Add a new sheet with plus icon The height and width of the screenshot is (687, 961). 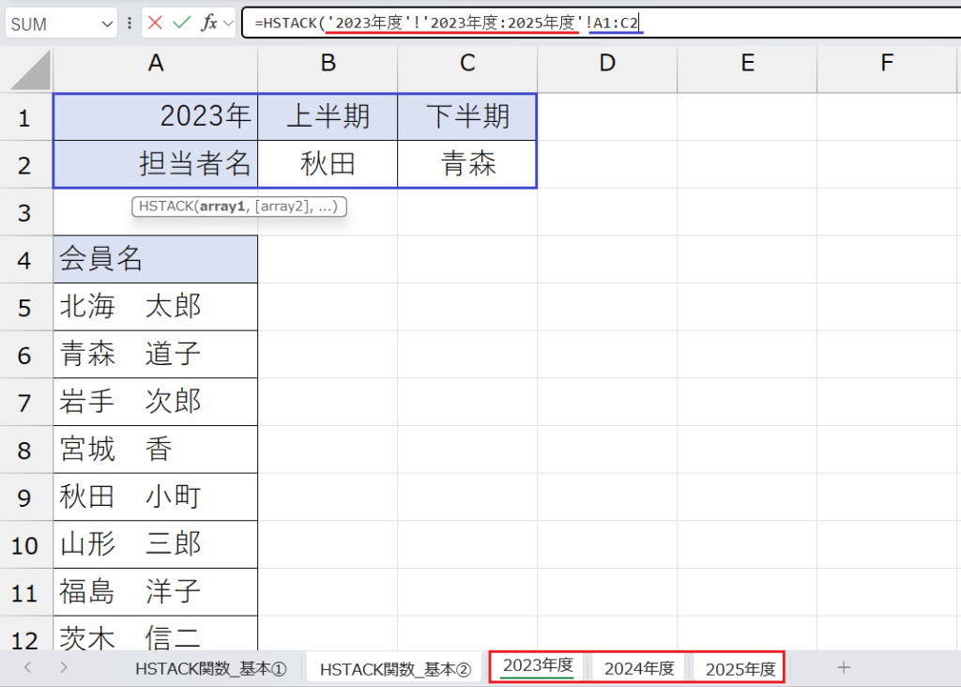click(x=844, y=667)
